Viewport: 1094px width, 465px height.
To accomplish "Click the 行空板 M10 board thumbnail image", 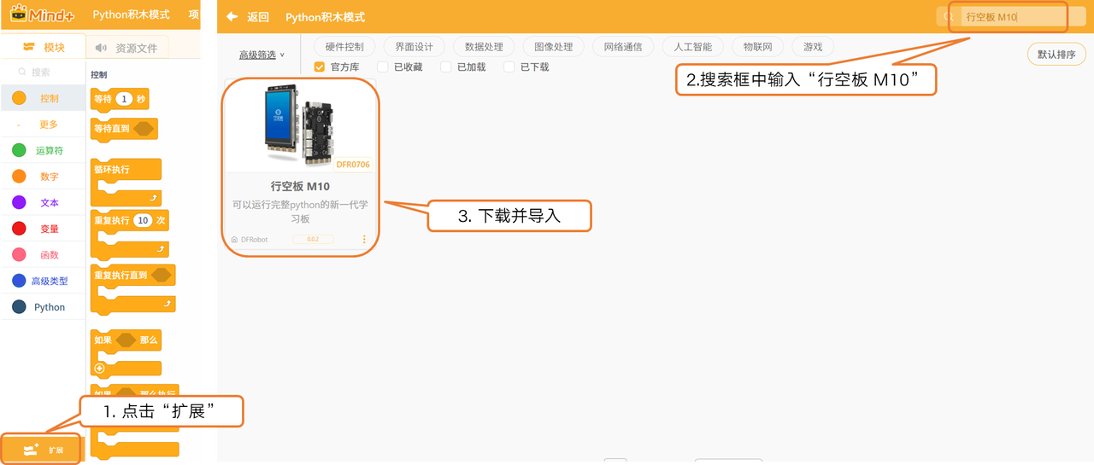I will [x=301, y=125].
